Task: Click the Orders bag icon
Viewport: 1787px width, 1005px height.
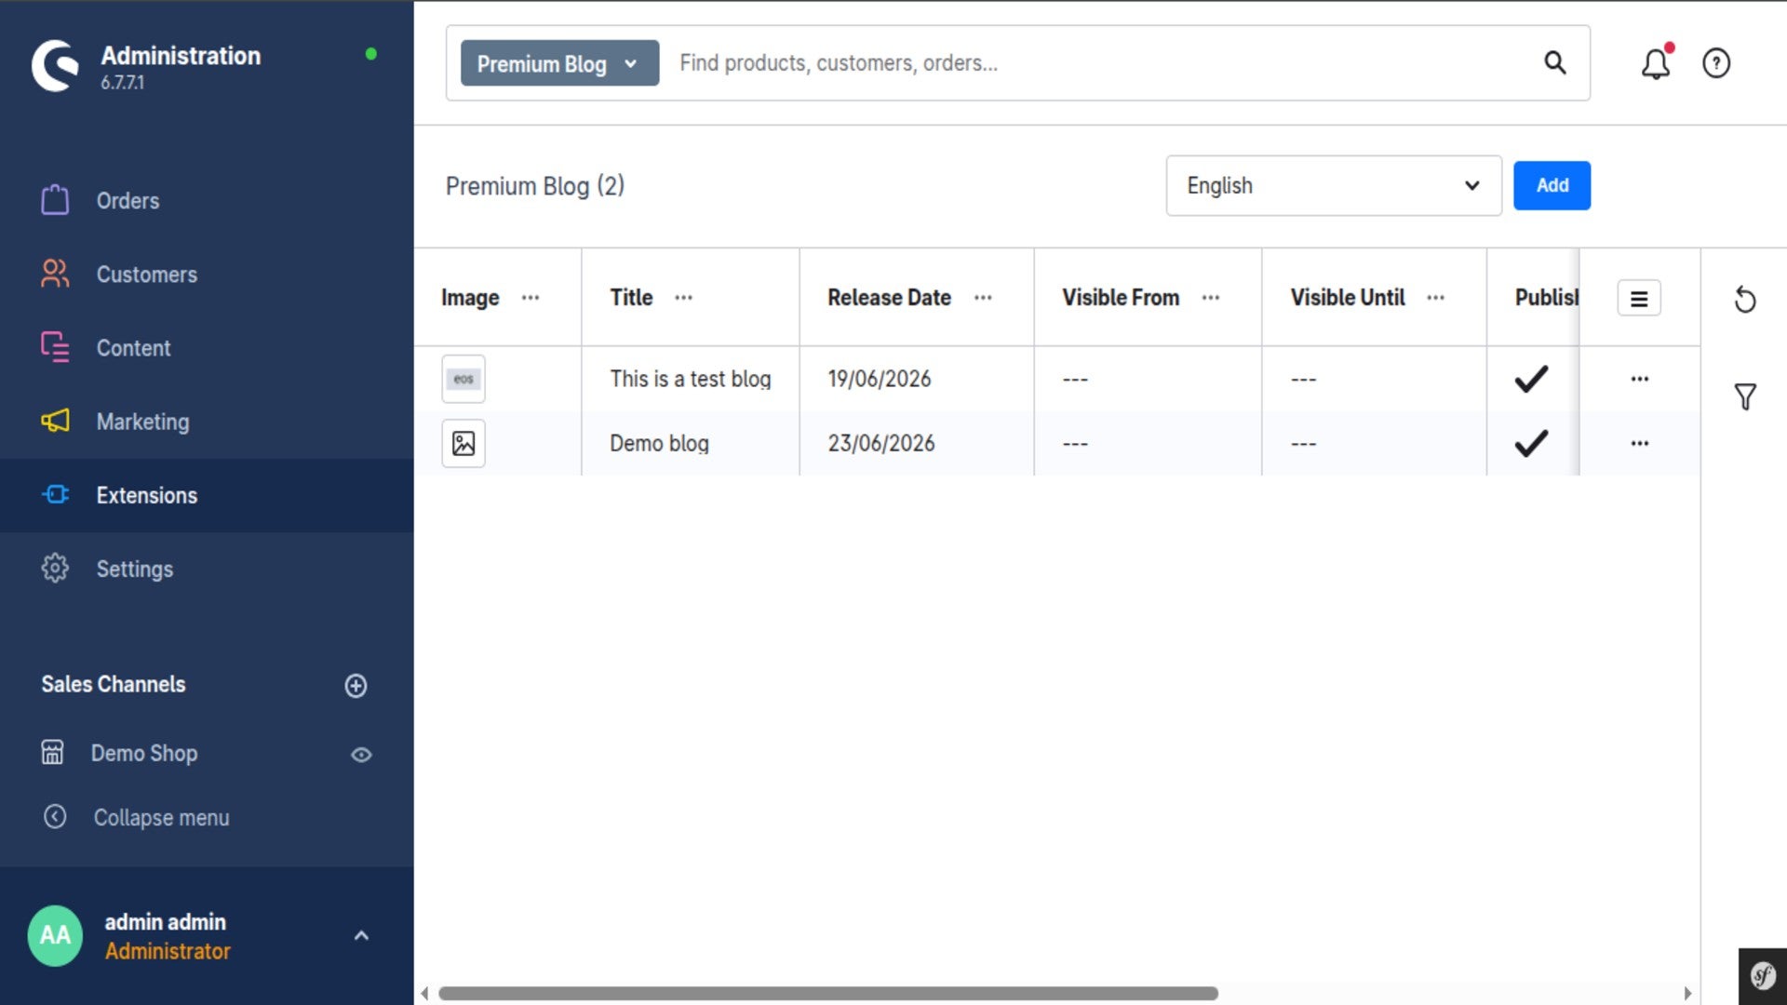Action: click(x=55, y=200)
